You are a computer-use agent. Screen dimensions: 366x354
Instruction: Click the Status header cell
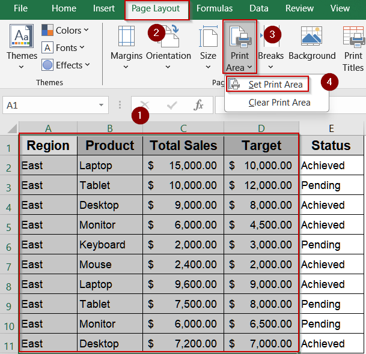[x=332, y=145]
